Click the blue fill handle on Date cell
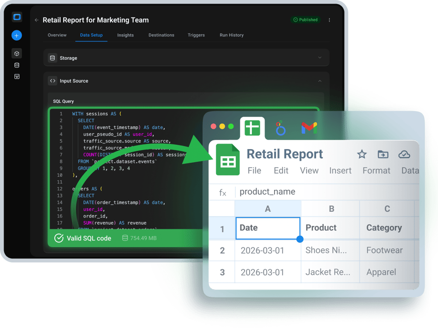 click(x=300, y=239)
